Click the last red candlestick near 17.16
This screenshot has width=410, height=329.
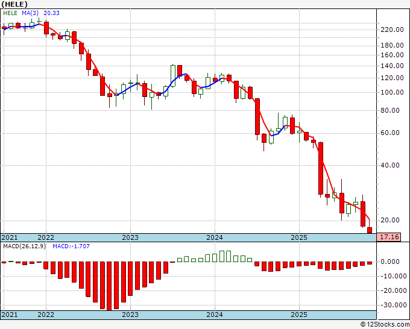point(370,230)
